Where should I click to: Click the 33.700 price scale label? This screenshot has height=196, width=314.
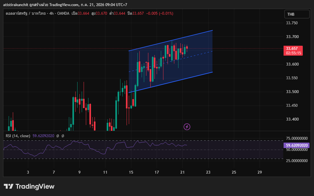292,36
